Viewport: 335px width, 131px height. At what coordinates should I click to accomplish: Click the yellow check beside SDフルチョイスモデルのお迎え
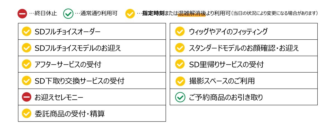(x=27, y=48)
